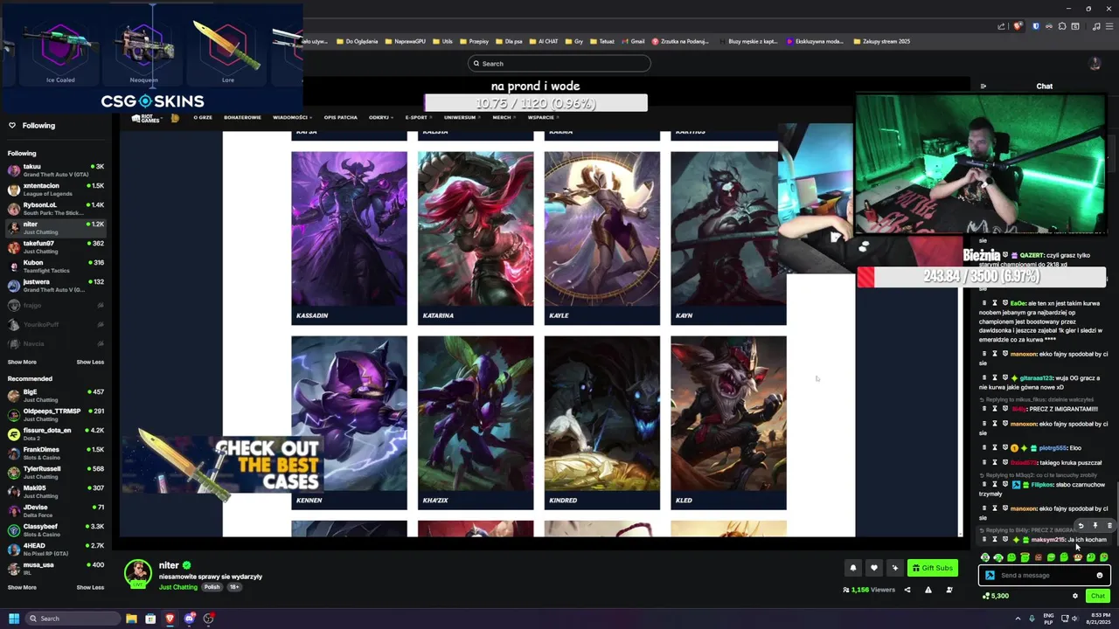Click the Kick Search box

[559, 63]
